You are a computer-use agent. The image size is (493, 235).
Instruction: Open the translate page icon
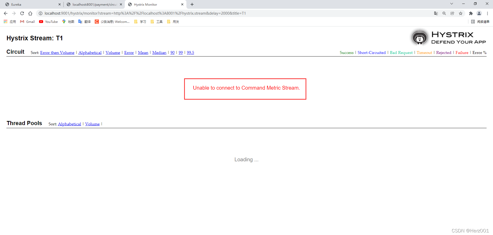pos(436,13)
